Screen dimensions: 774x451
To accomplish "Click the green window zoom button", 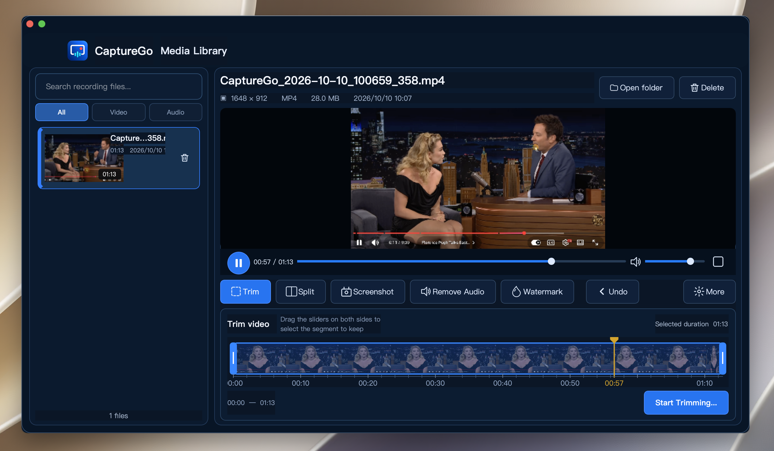I will (42, 24).
